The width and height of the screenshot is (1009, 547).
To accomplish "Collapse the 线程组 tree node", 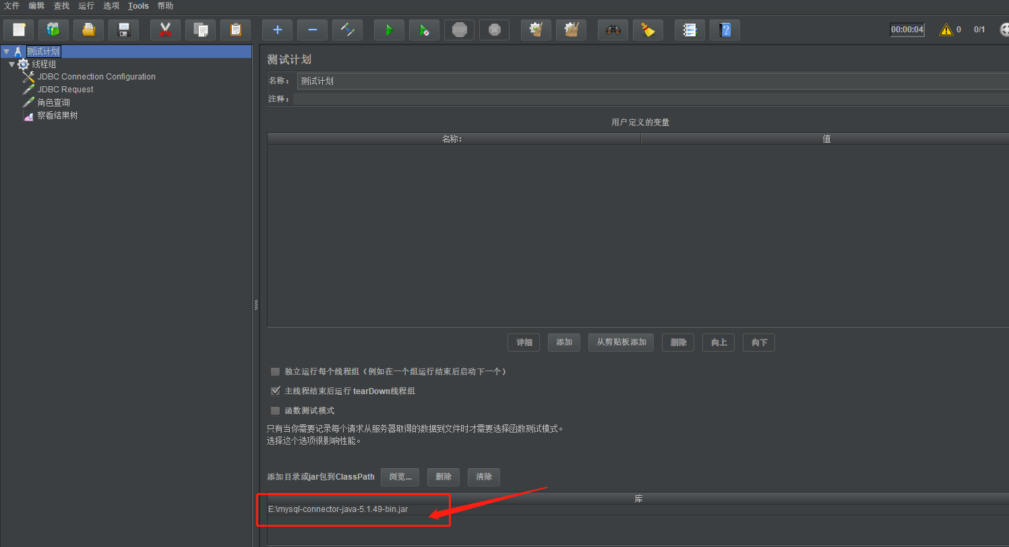I will [11, 64].
